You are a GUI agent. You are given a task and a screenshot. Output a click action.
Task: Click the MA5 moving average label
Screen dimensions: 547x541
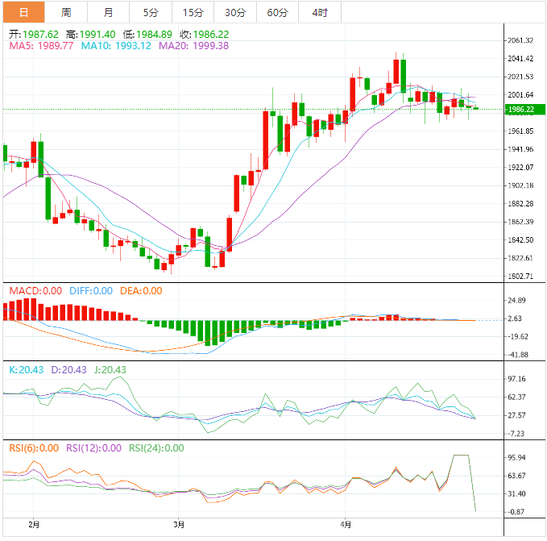pyautogui.click(x=41, y=46)
